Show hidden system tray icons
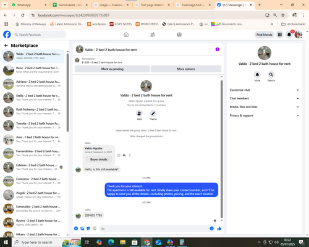The height and width of the screenshot is (247, 309). [x=259, y=242]
